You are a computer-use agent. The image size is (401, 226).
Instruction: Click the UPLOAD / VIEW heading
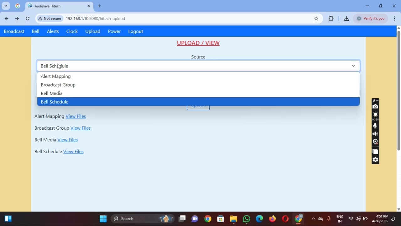click(x=198, y=43)
